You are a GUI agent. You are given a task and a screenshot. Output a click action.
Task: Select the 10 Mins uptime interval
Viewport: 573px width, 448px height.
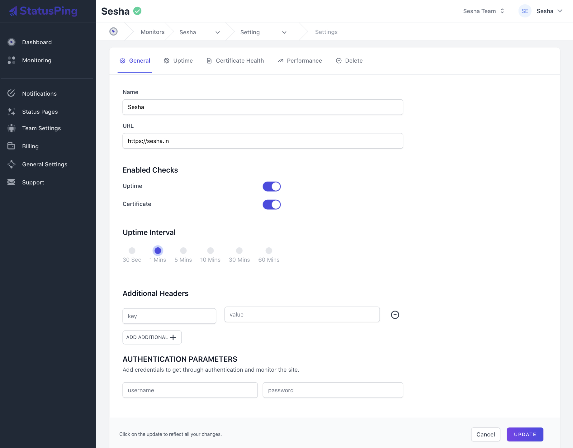pos(211,250)
